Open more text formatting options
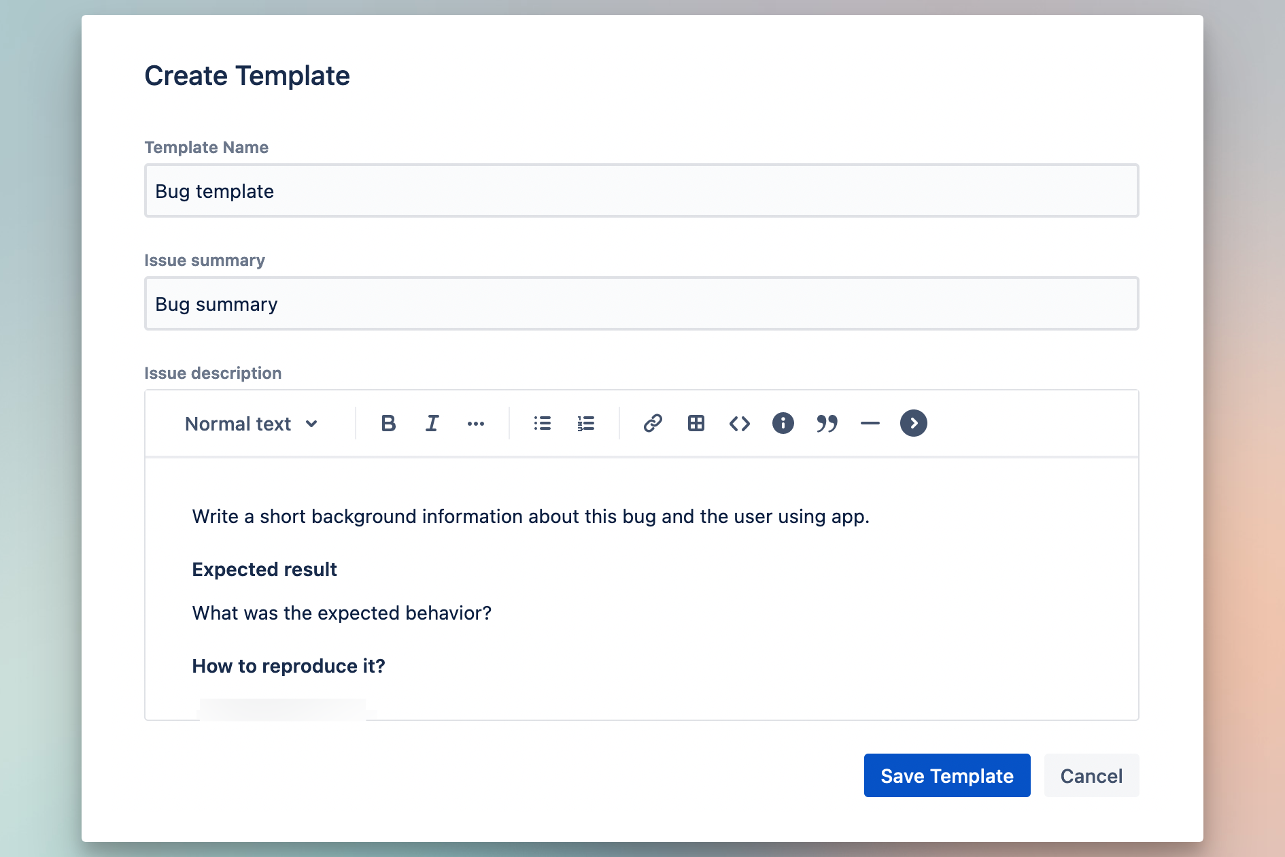The height and width of the screenshot is (857, 1285). coord(476,423)
